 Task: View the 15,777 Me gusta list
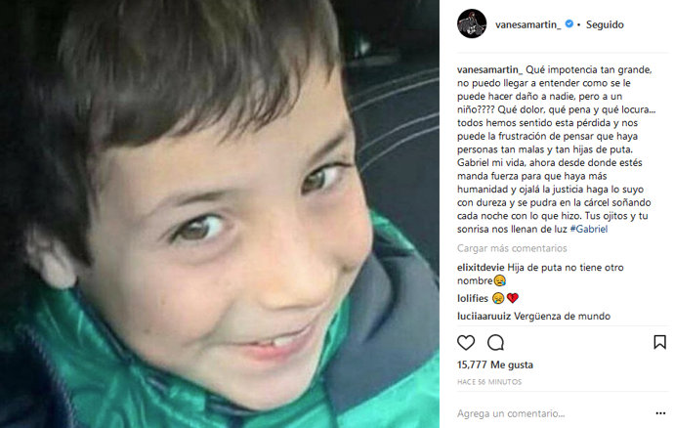(x=494, y=364)
